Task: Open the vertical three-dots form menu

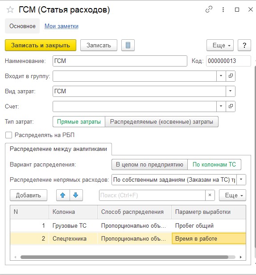Action: [223, 9]
